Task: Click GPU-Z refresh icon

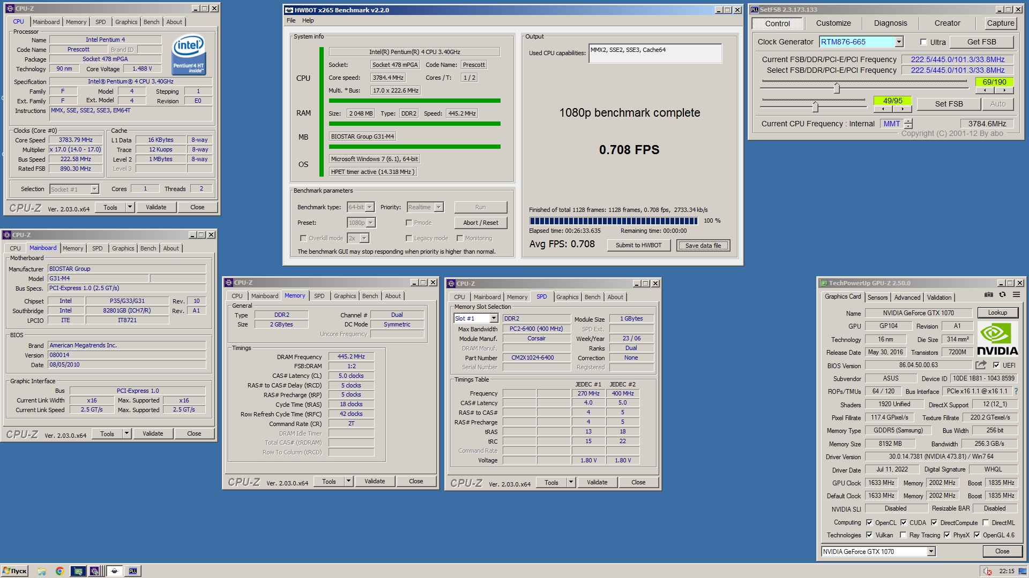Action: (1002, 295)
